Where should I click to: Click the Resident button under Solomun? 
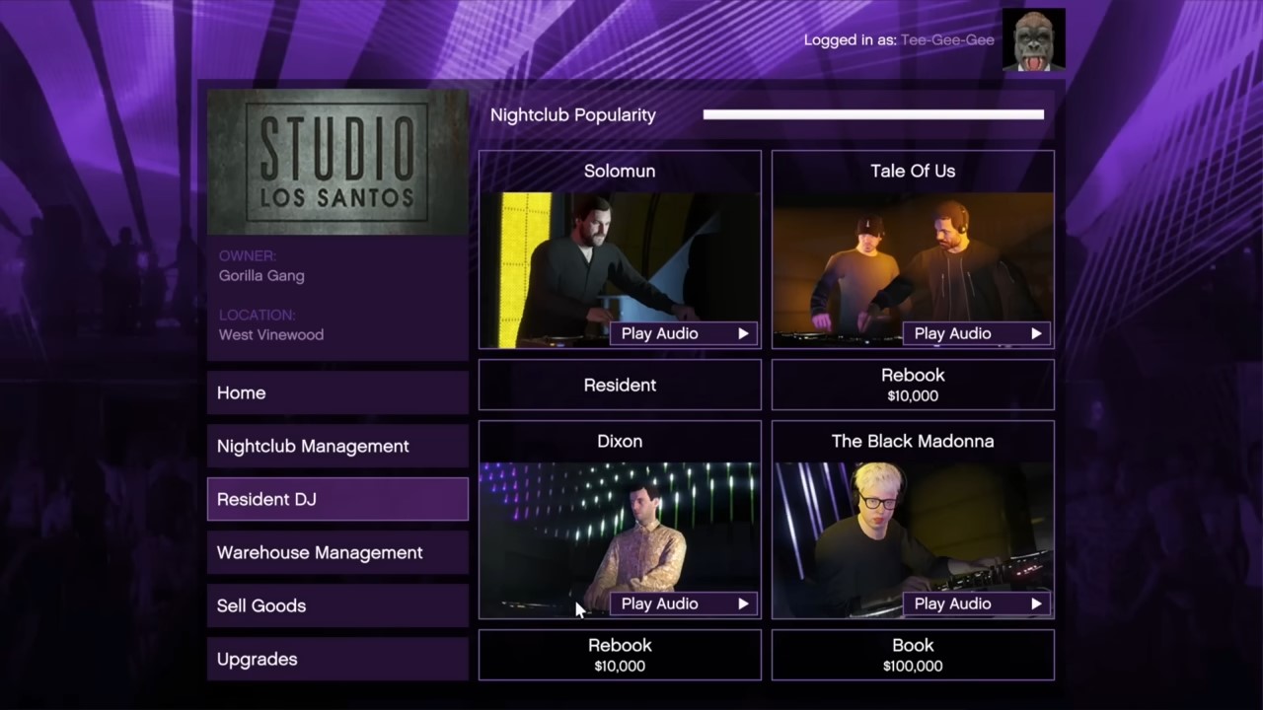click(x=620, y=385)
